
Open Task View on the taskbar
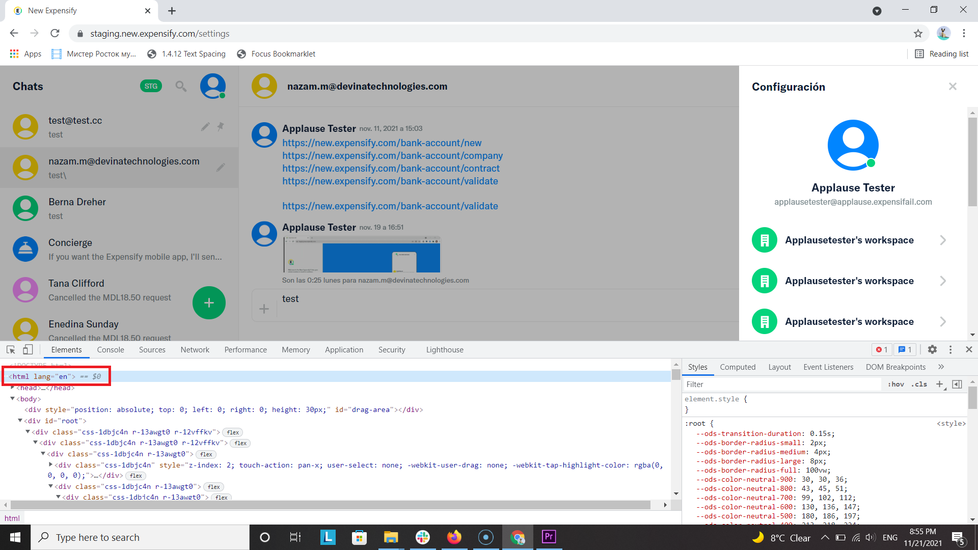[295, 537]
